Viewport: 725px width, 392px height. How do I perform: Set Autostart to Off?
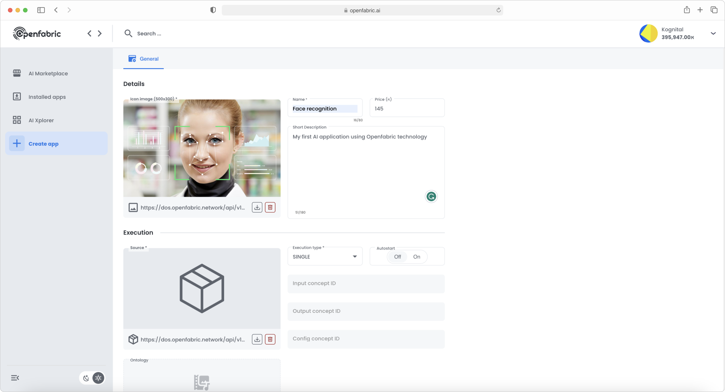point(398,257)
